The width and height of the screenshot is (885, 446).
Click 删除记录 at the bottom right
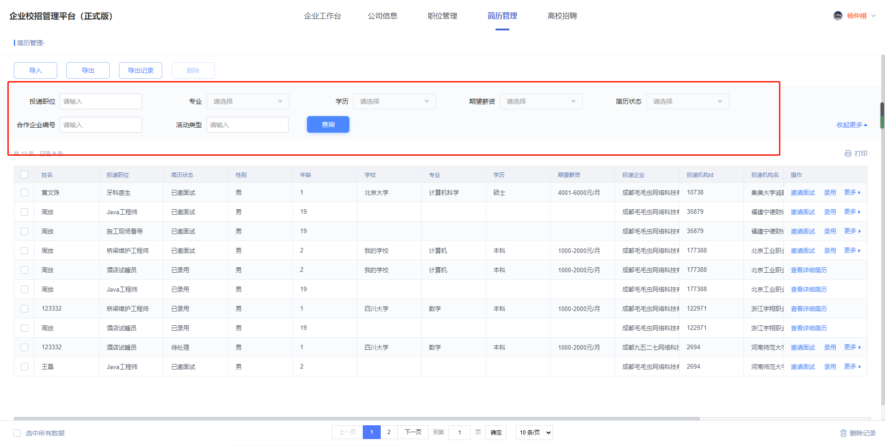(862, 433)
